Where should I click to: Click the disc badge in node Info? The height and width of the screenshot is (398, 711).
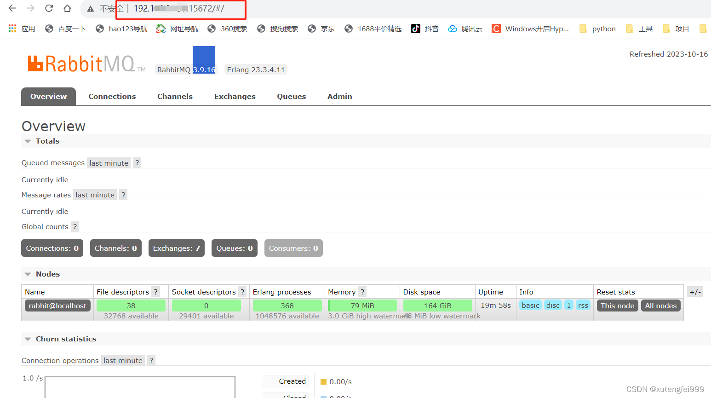(x=553, y=305)
